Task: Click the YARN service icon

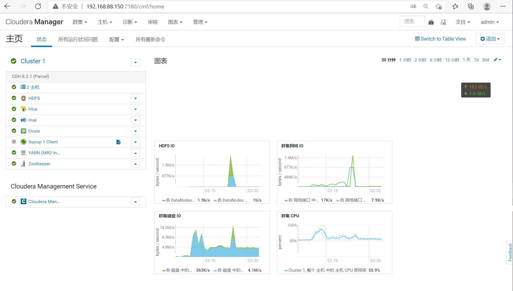Action: (x=24, y=153)
